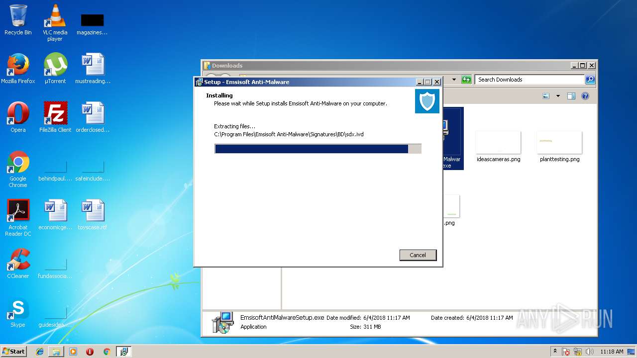Select the mustreading Word document
Viewport: 637px width, 358px height.
[93, 68]
